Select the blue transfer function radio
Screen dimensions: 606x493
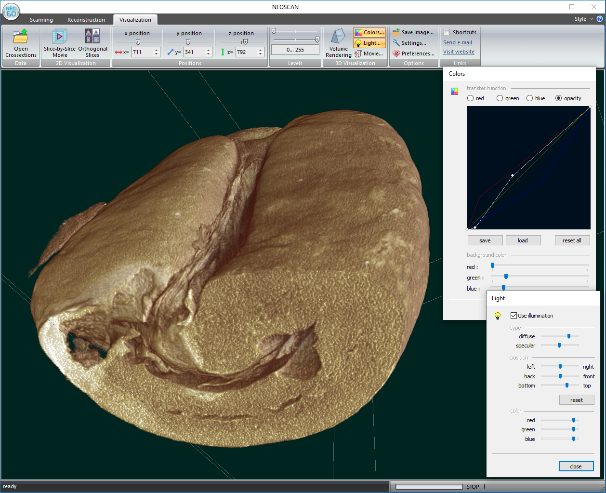pyautogui.click(x=530, y=98)
